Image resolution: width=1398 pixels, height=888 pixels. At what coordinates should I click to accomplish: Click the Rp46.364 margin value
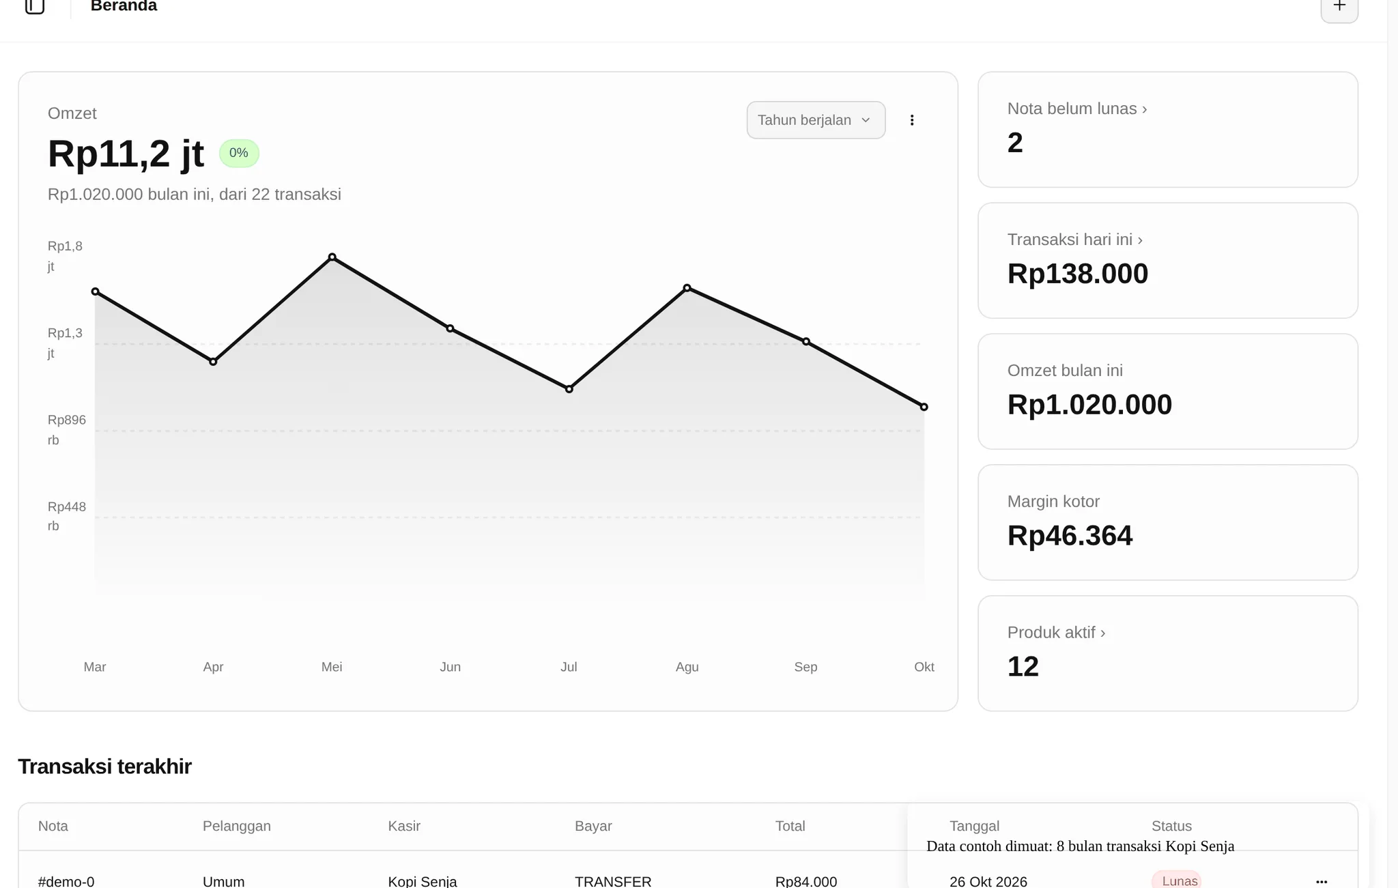1070,536
